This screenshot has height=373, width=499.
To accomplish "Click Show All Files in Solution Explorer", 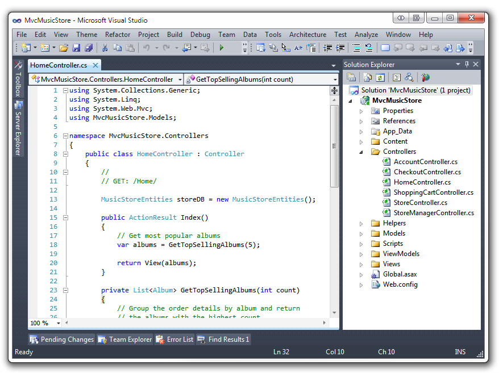I will pos(368,77).
